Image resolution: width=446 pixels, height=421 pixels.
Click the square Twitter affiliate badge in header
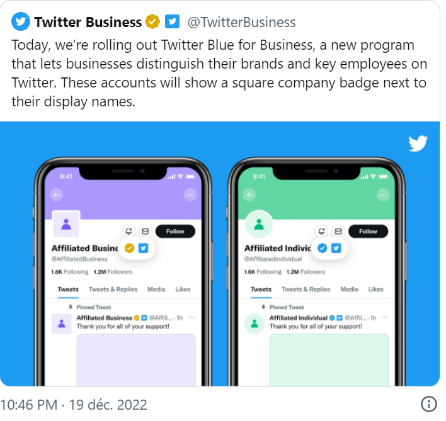click(x=172, y=22)
